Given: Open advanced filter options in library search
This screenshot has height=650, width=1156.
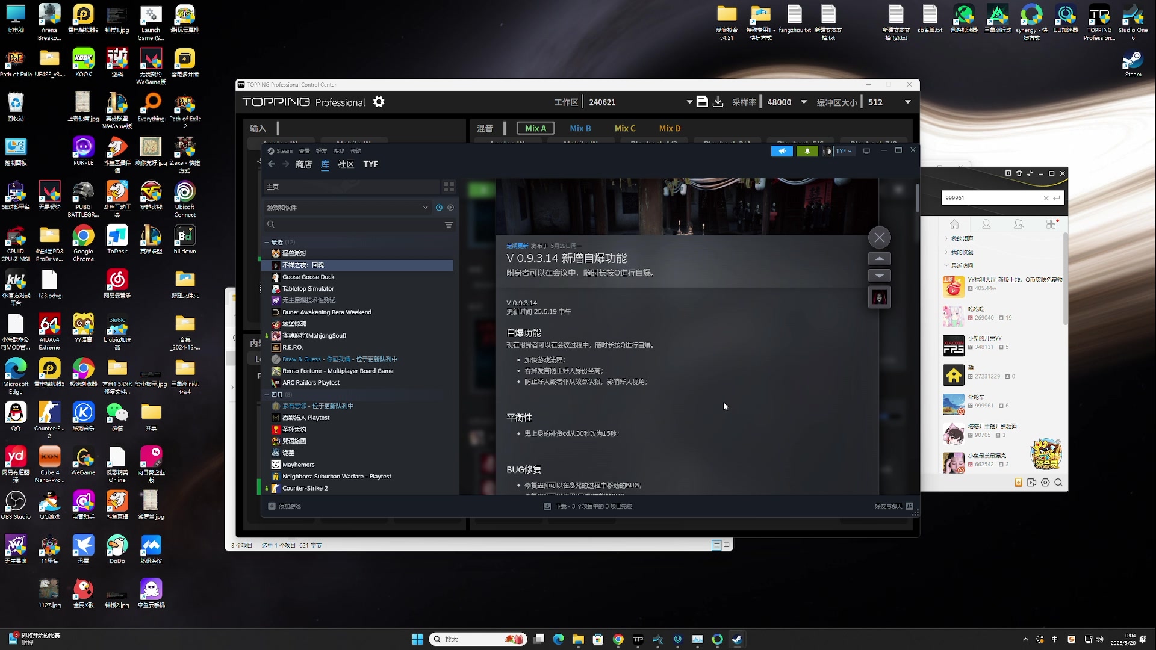Looking at the screenshot, I should pos(449,224).
